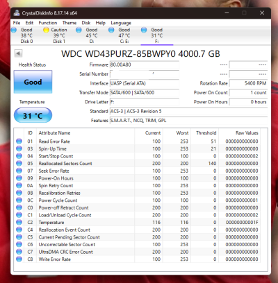
Task: Click the Threshold value 140
Action: click(x=212, y=164)
